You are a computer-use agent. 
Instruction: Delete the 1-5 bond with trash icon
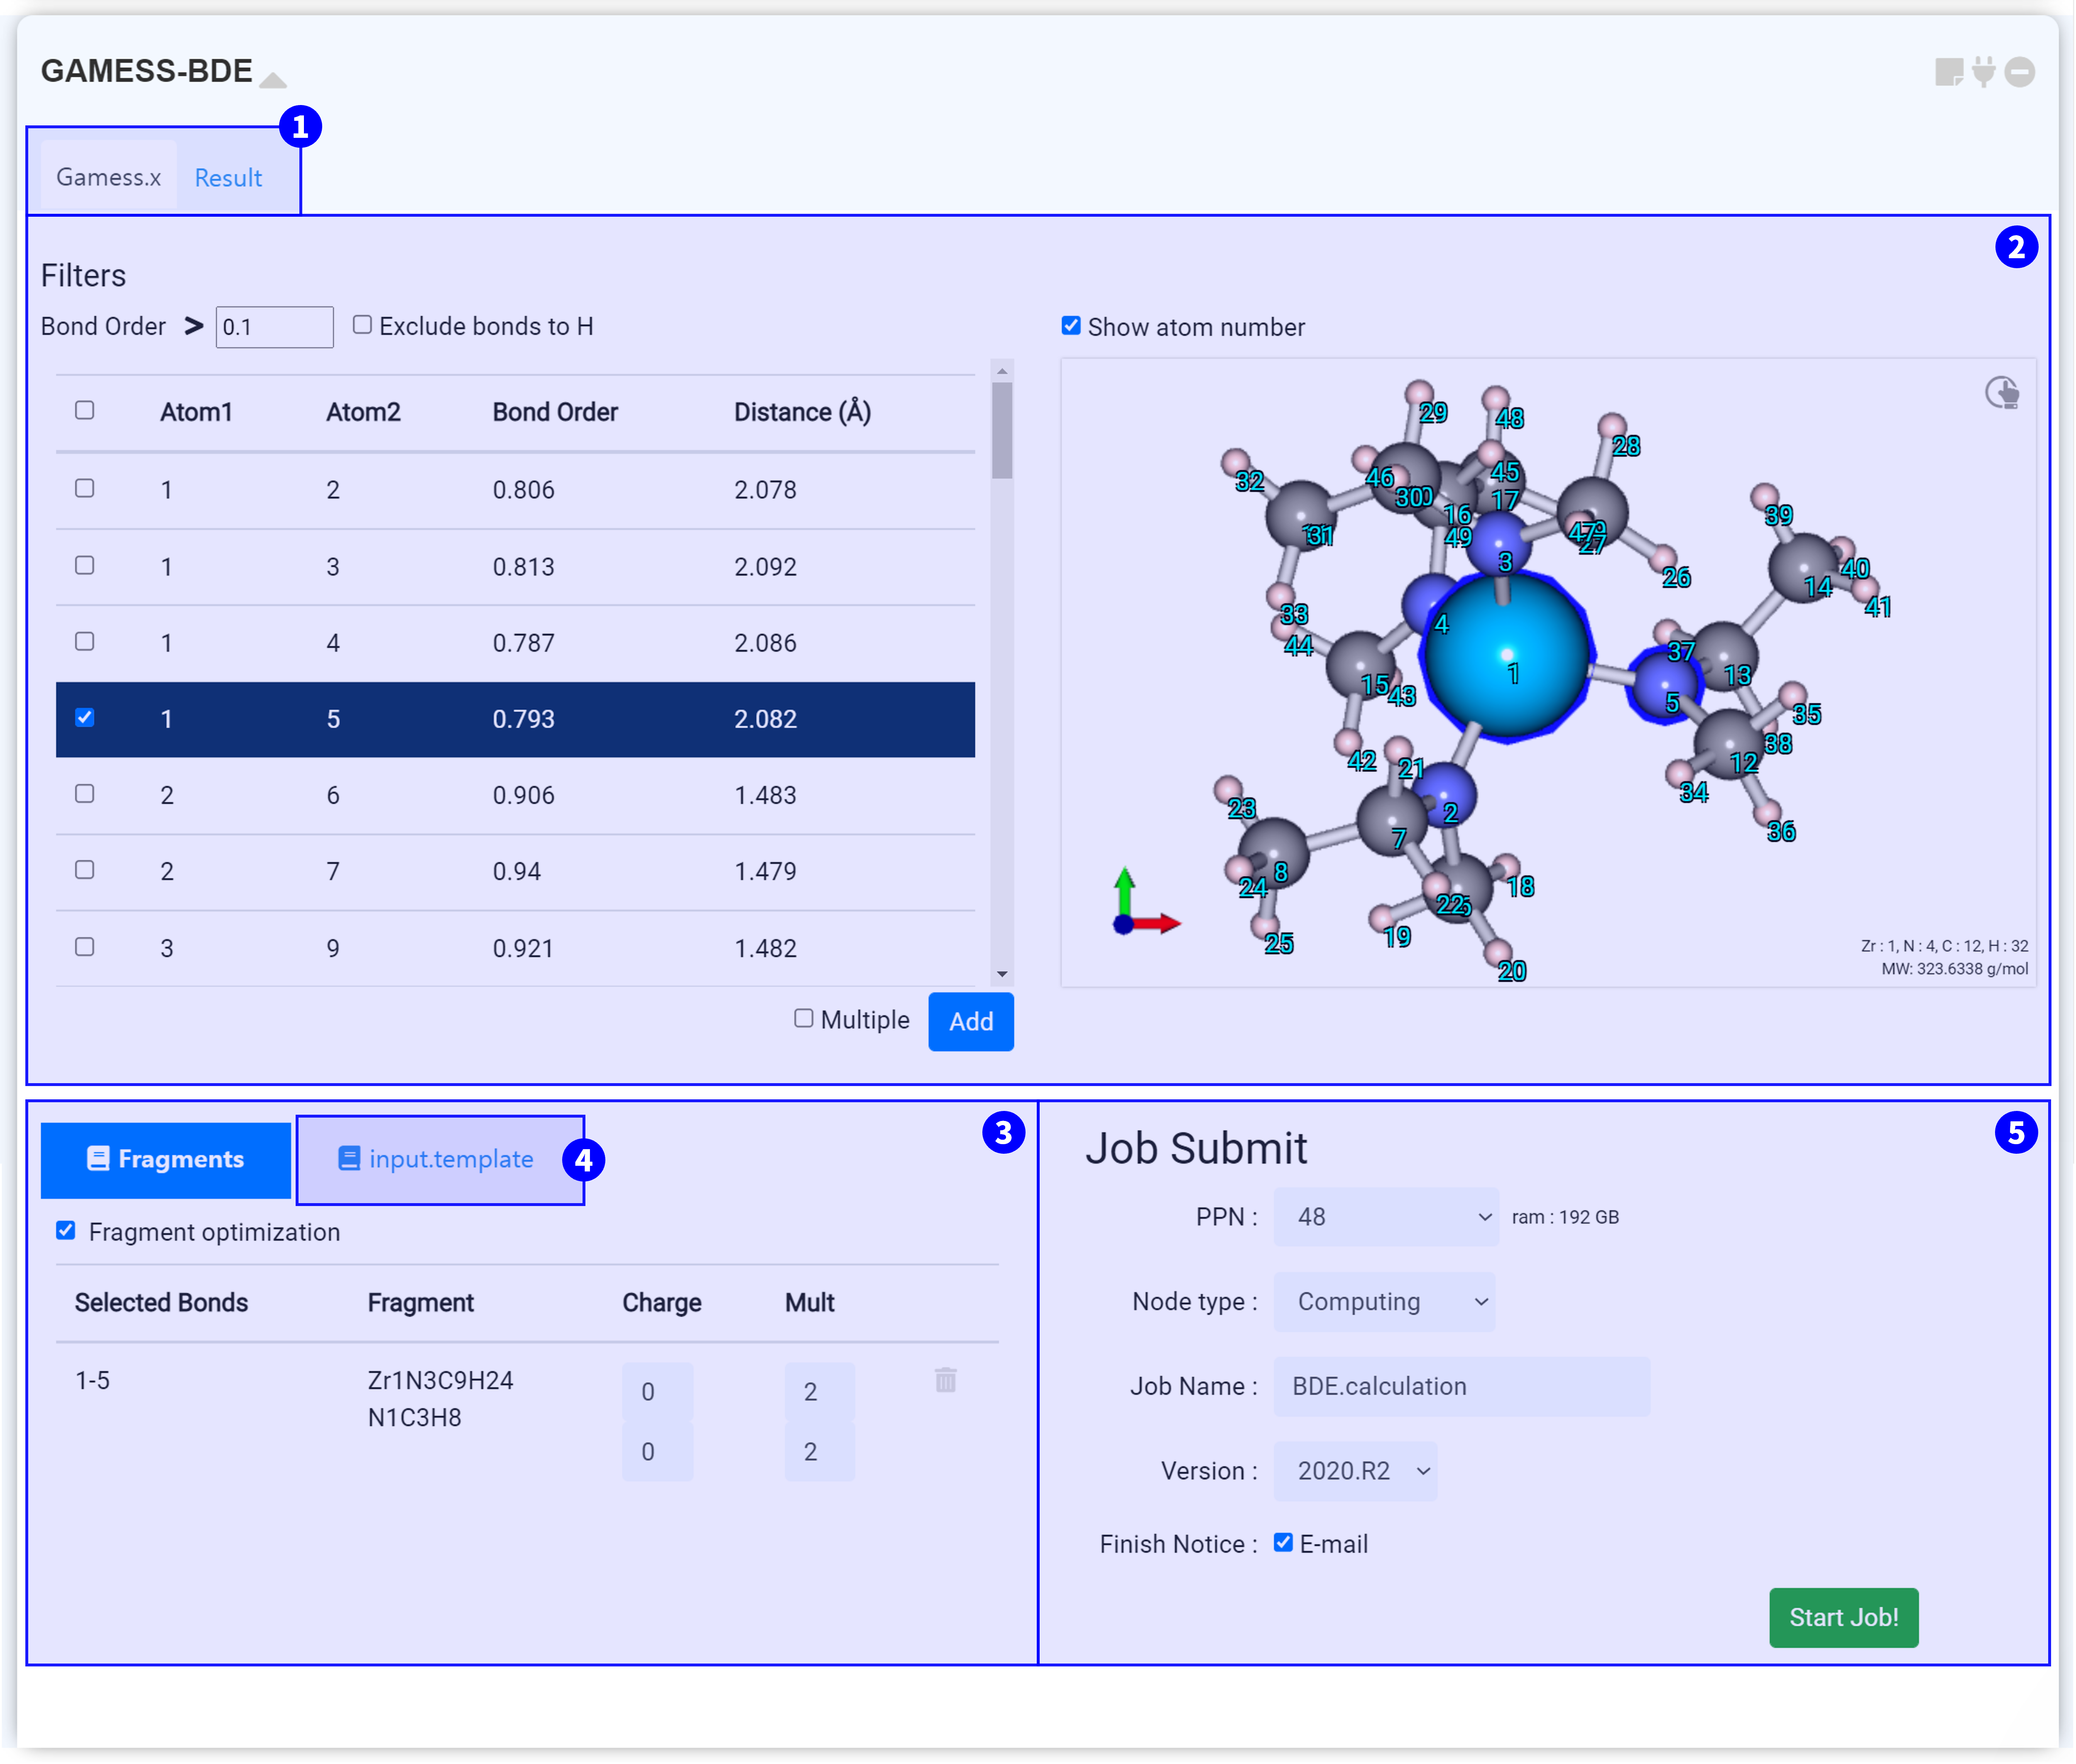(x=946, y=1381)
